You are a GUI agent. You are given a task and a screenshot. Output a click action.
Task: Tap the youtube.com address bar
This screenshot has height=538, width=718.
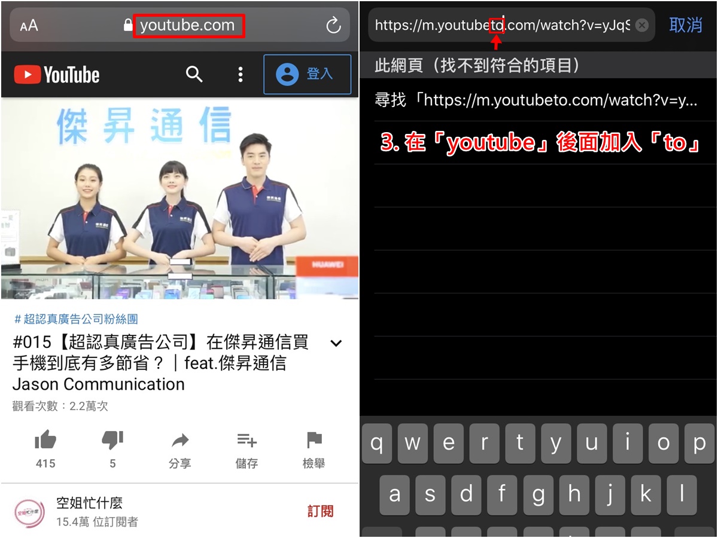coord(180,25)
